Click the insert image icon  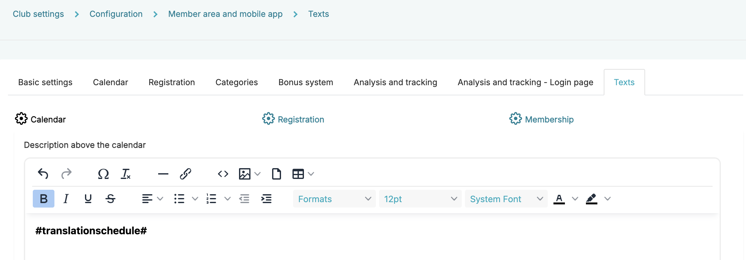point(244,174)
